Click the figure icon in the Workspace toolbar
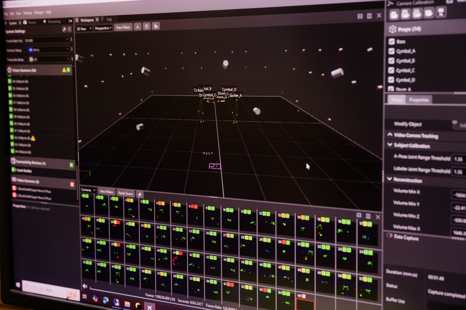This screenshot has height=310, width=466. click(x=155, y=26)
